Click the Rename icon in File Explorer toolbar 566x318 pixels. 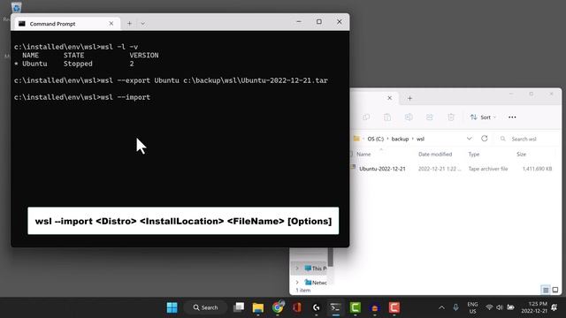(409, 117)
